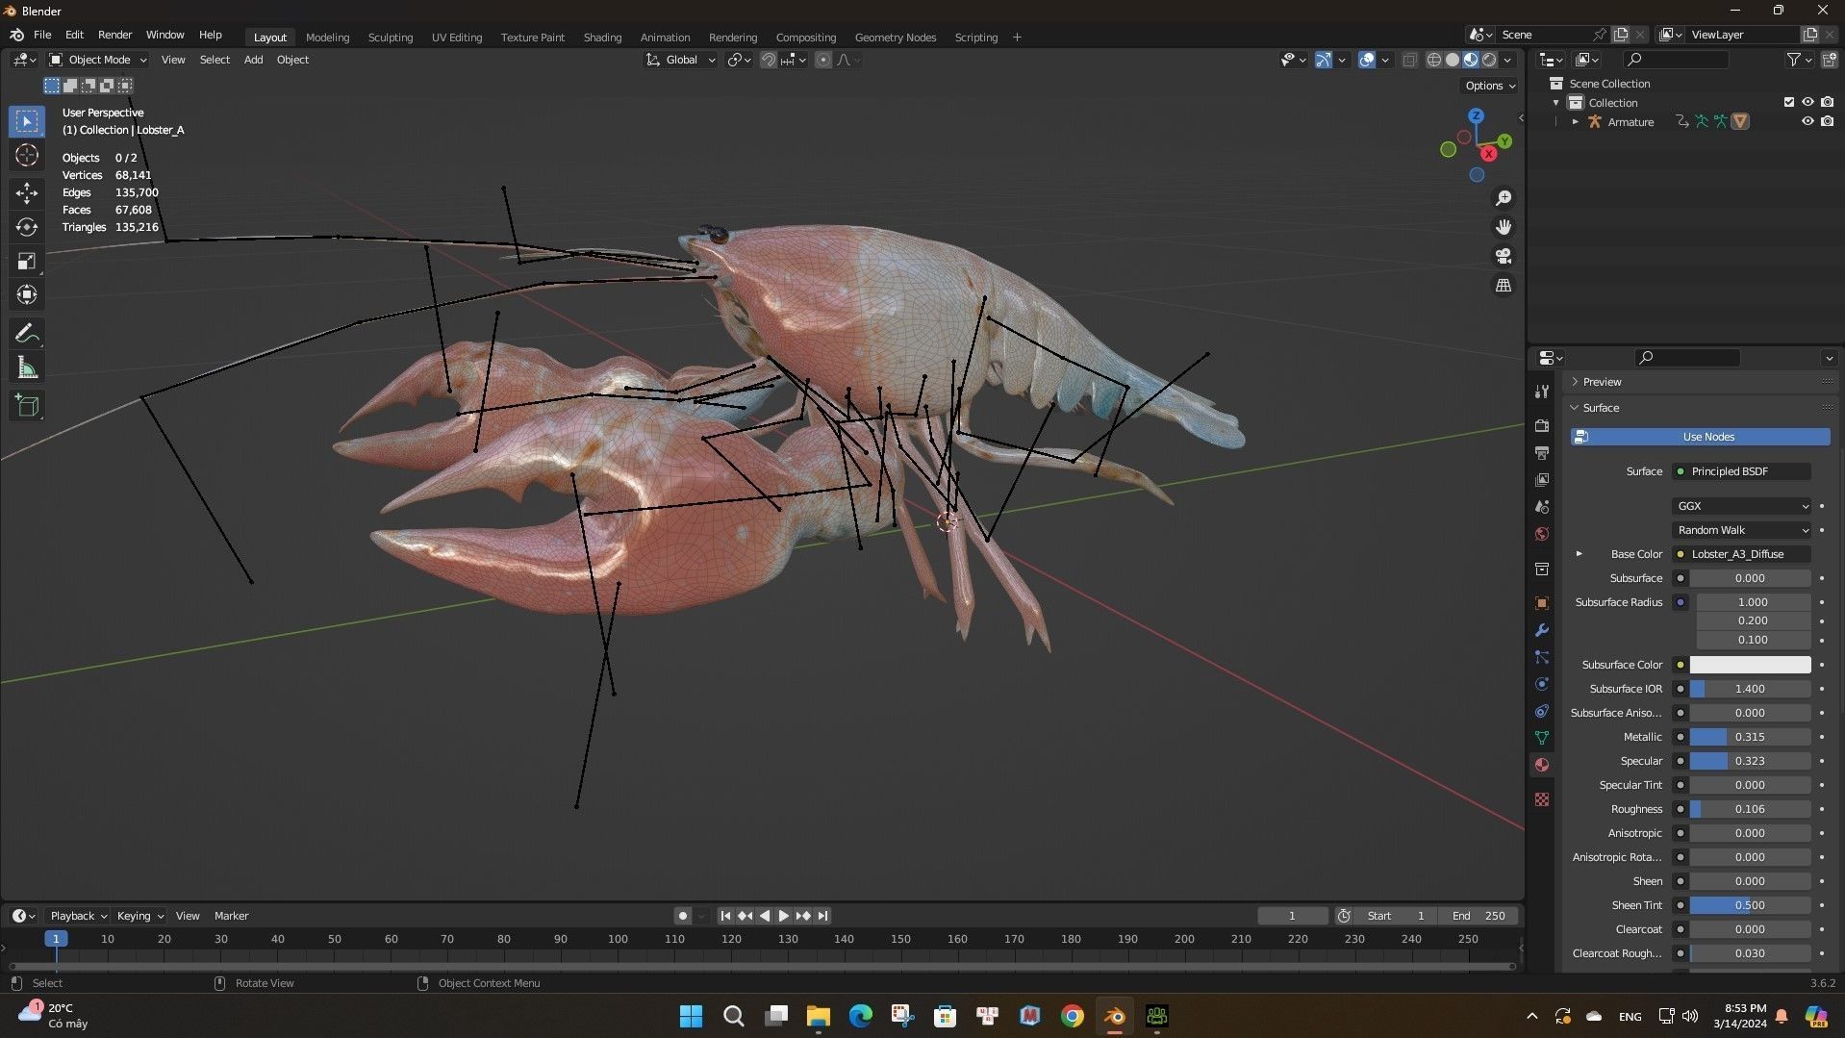Viewport: 1845px width, 1038px height.
Task: Open the Modifiers properties tab
Action: click(1542, 630)
